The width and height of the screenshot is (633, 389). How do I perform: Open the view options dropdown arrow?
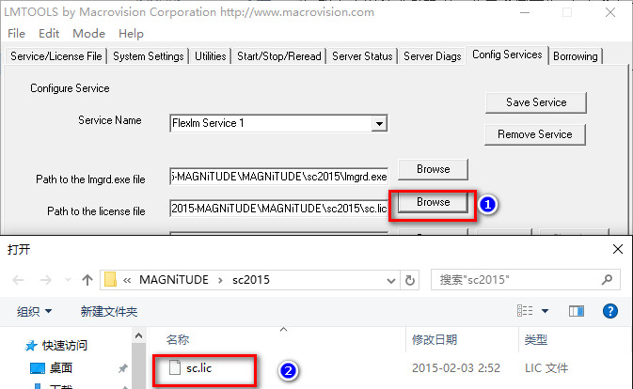545,311
